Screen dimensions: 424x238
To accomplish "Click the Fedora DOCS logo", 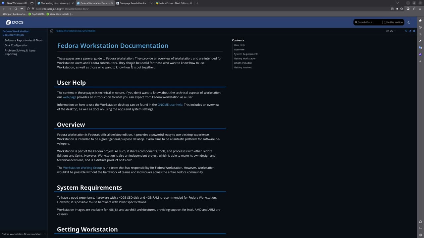I will click(x=15, y=22).
